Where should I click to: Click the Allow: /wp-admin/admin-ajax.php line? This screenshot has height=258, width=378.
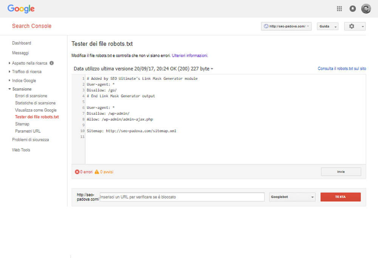(120, 119)
